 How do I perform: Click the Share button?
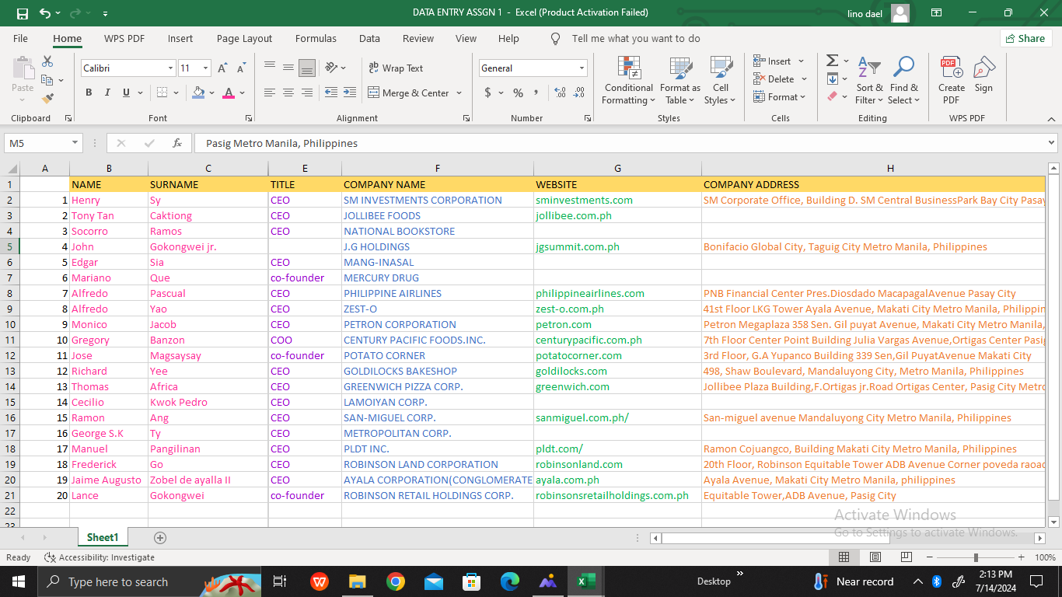1025,38
